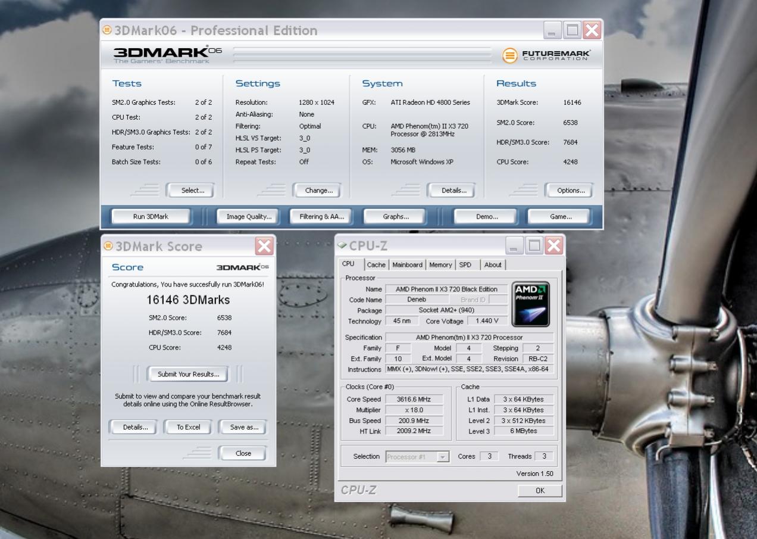
Task: Switch to the About tab in CPU-Z
Action: tap(492, 265)
